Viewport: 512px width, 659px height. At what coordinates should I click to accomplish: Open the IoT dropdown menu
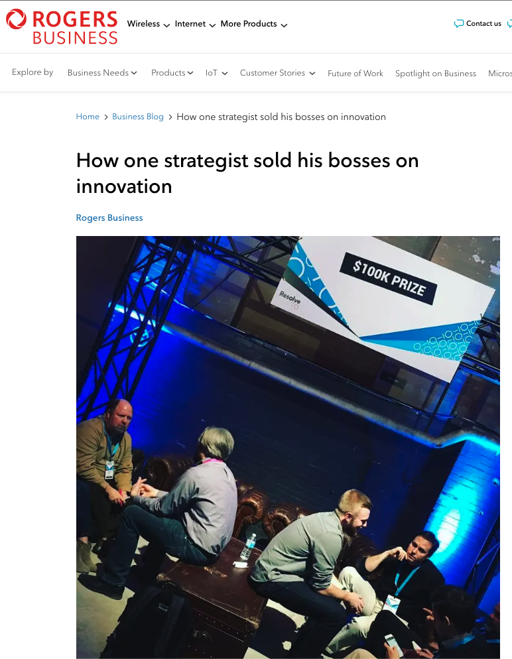coord(216,73)
